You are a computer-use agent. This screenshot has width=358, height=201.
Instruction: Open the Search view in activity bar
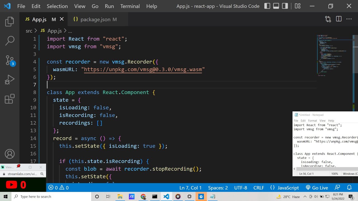[10, 40]
